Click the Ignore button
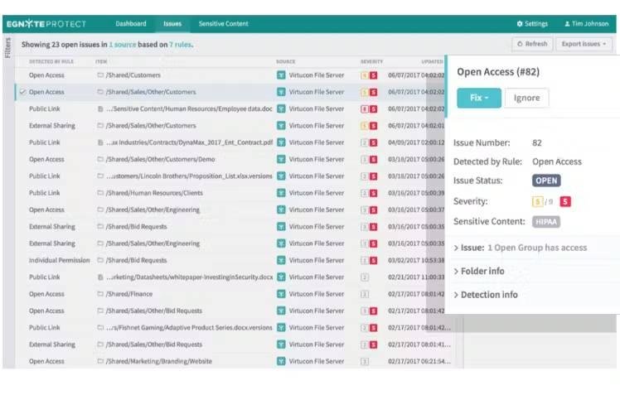Viewport: 620px width, 400px height. click(526, 98)
